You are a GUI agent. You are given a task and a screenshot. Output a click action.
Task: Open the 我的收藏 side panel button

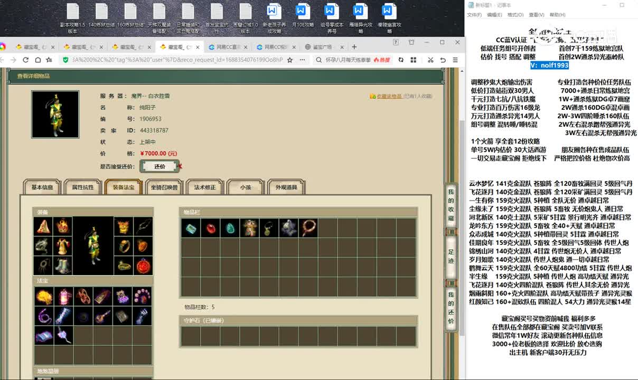click(x=451, y=205)
